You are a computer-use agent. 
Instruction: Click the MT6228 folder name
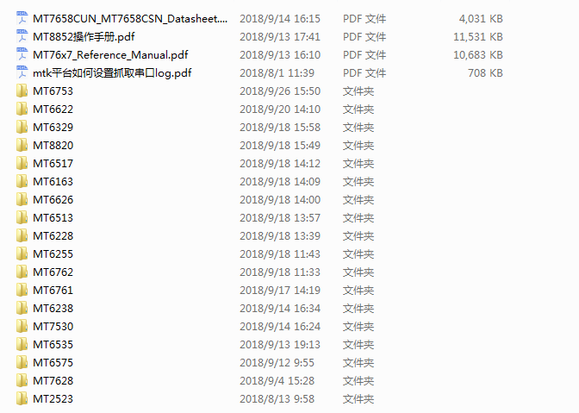(x=53, y=235)
